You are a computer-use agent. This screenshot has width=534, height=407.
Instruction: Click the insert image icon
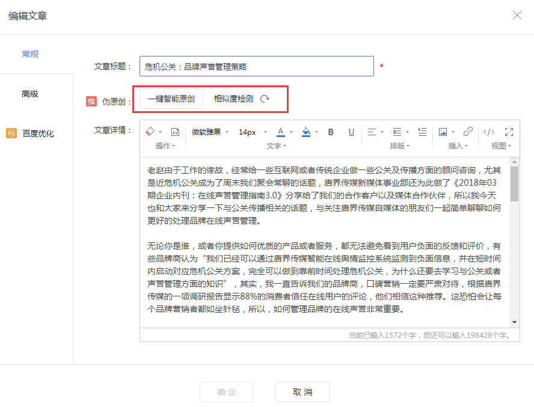click(x=443, y=132)
